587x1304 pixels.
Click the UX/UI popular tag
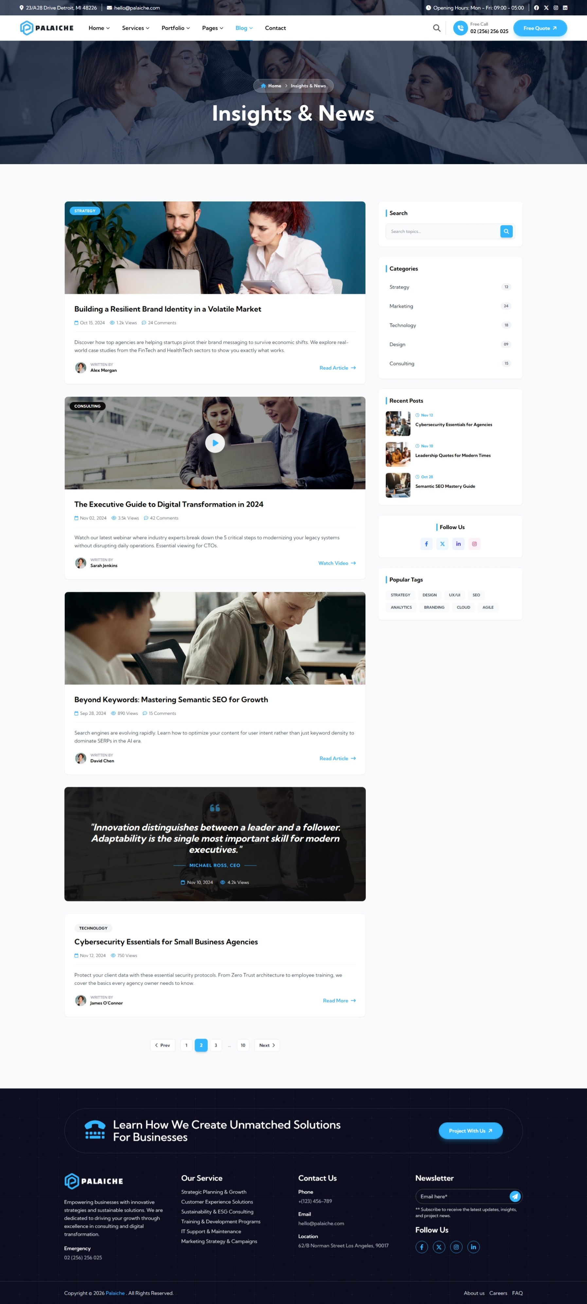[x=454, y=595]
